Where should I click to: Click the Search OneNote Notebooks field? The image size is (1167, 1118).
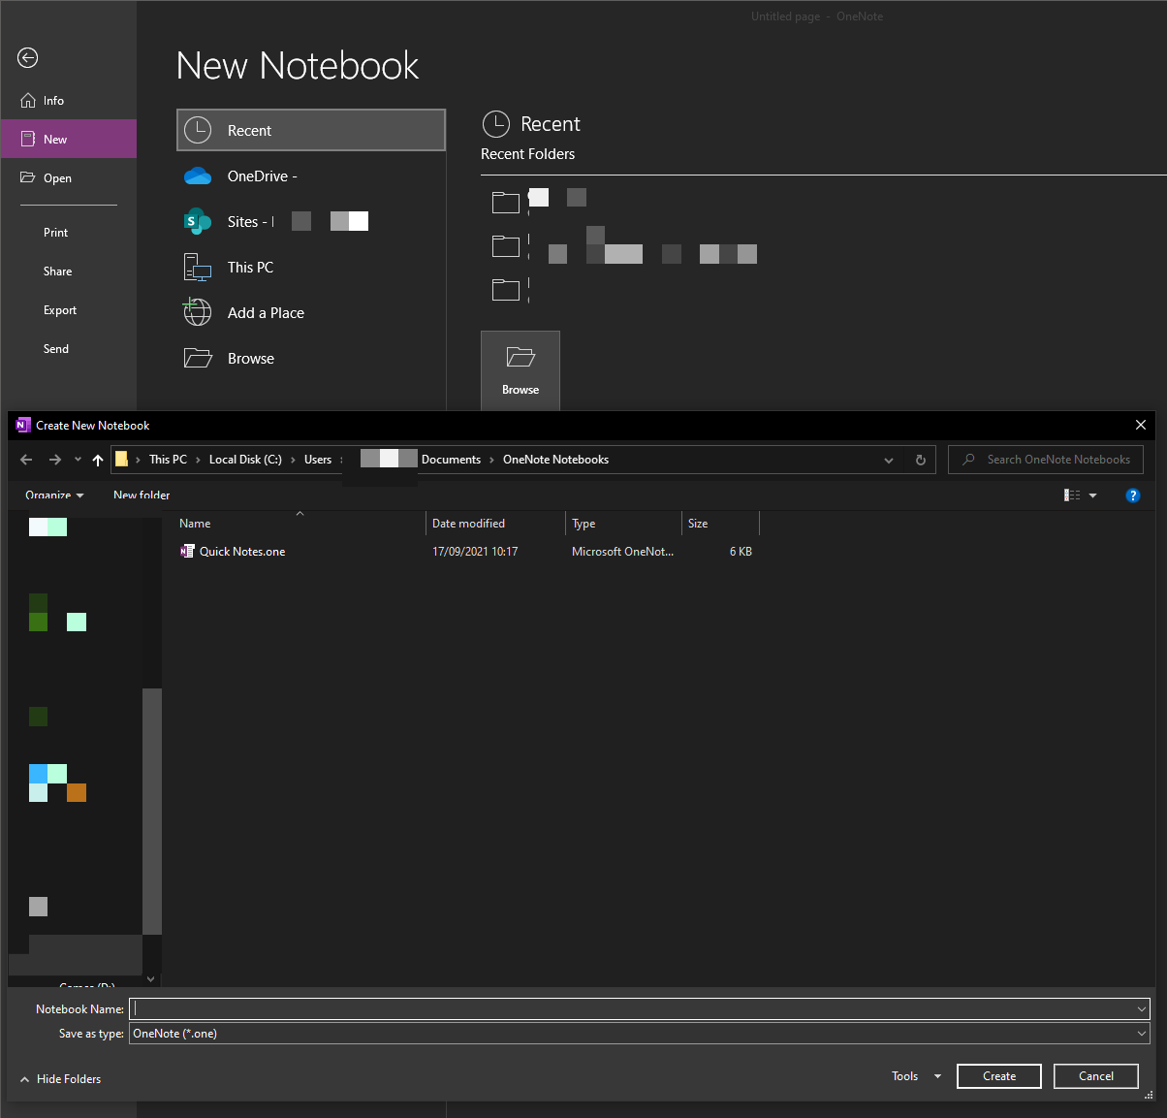click(1046, 460)
